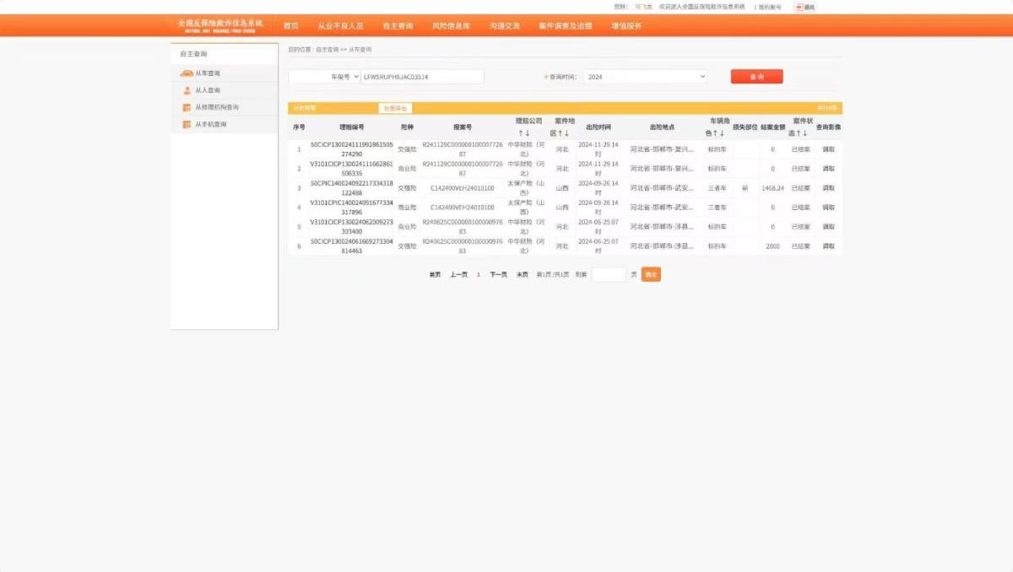Open the 风险信息库 menu

451,26
